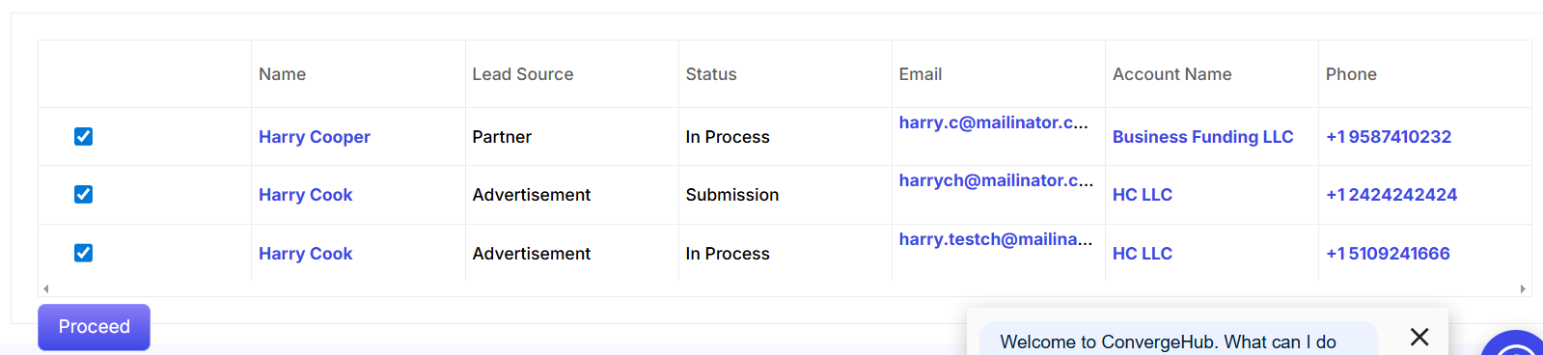Click the harry.c@mailinator email link
The width and height of the screenshot is (1543, 355).
point(993,123)
